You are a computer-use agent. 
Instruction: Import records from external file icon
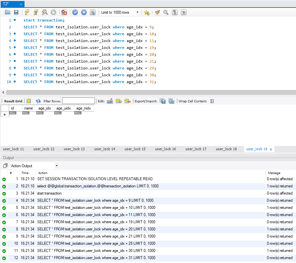pos(171,101)
